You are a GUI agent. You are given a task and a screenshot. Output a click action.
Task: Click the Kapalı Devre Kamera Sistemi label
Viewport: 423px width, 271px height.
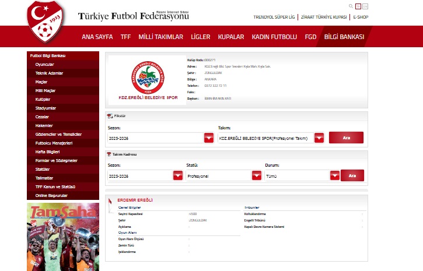pyautogui.click(x=264, y=227)
